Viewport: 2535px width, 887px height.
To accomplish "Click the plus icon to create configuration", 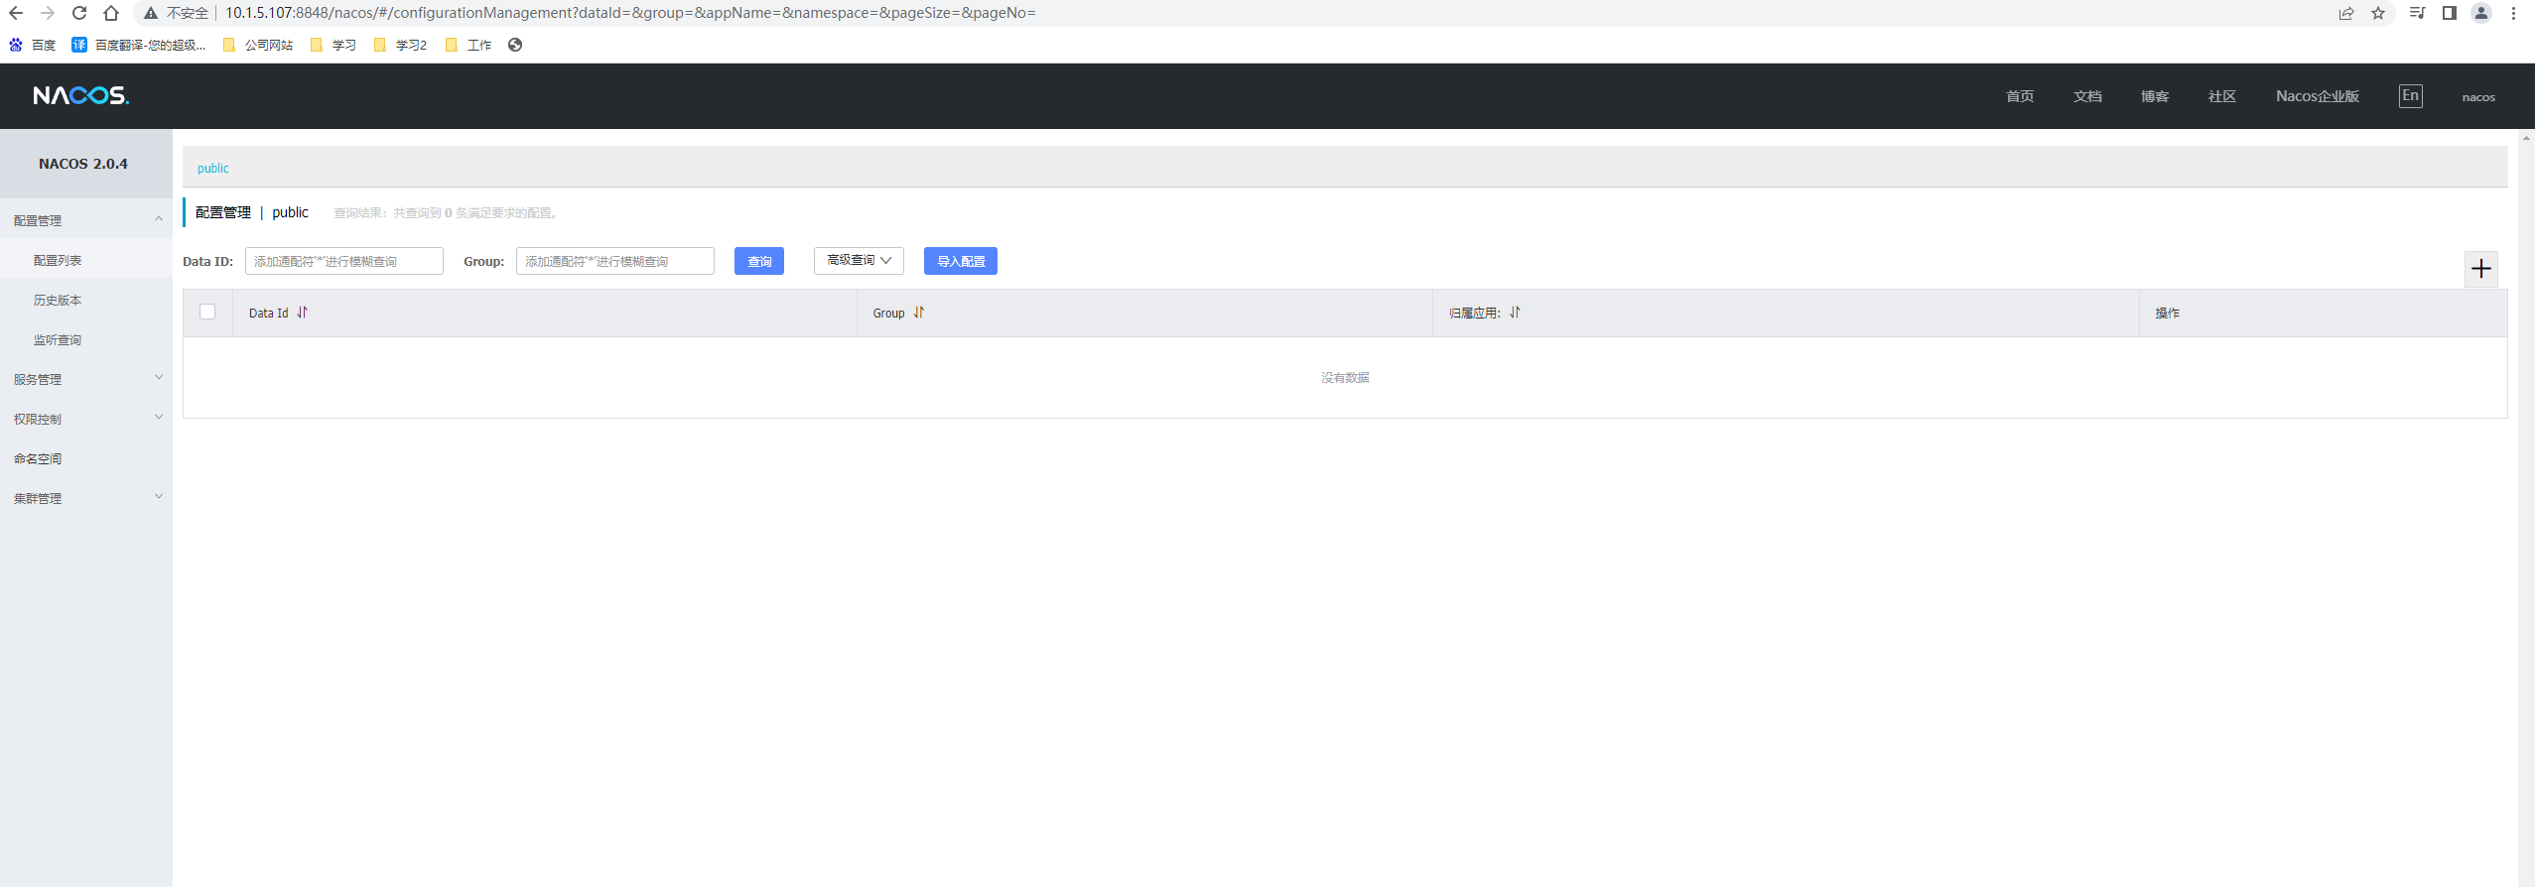I will [x=2481, y=268].
